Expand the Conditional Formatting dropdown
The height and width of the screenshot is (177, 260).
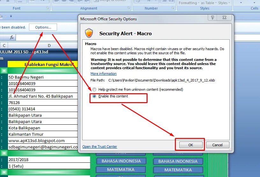point(199,3)
